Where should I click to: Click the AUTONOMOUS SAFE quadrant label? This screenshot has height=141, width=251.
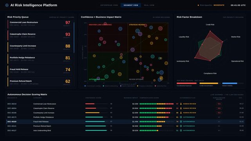(x=97, y=80)
